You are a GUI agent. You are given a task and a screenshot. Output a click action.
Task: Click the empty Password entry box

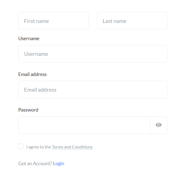(x=84, y=125)
